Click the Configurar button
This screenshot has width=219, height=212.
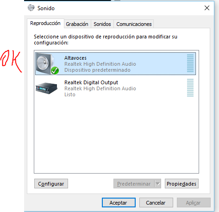51,184
